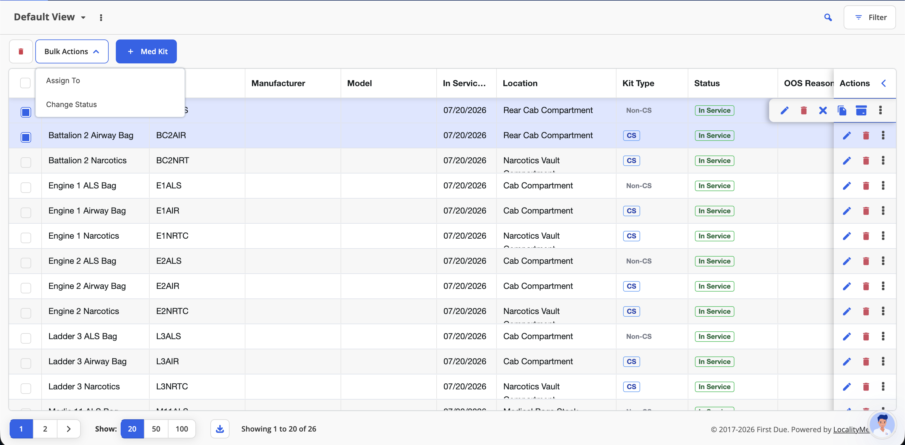The height and width of the screenshot is (445, 905).
Task: Open more menu for Ladder 3 Airway Bag
Action: 883,362
